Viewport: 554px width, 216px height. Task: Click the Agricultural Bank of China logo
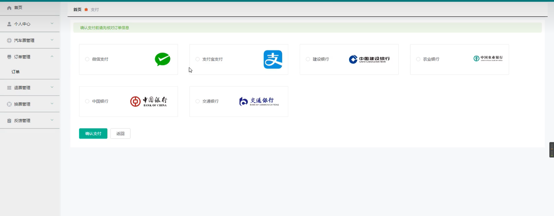tap(488, 58)
